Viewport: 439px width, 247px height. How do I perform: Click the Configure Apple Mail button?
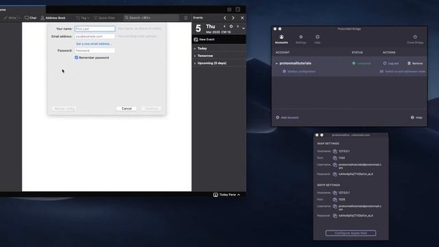[x=351, y=233]
